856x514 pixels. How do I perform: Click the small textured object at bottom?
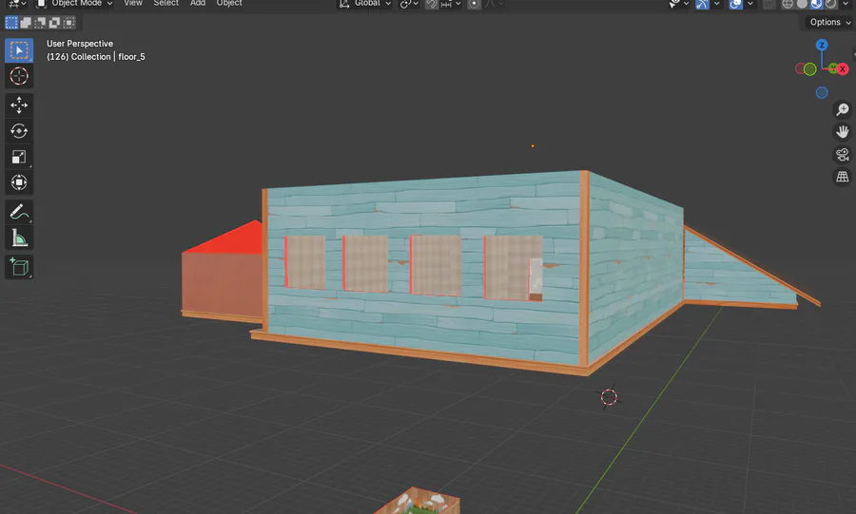point(419,502)
